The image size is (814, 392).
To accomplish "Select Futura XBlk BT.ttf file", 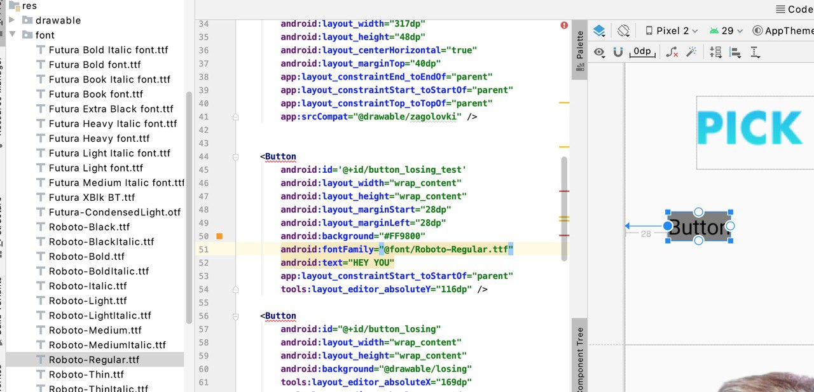I will tap(92, 197).
